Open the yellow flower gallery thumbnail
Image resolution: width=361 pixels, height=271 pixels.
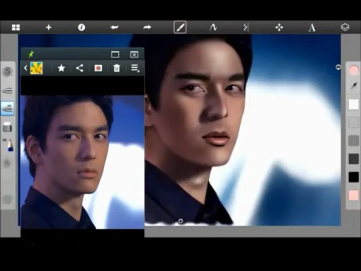(36, 68)
